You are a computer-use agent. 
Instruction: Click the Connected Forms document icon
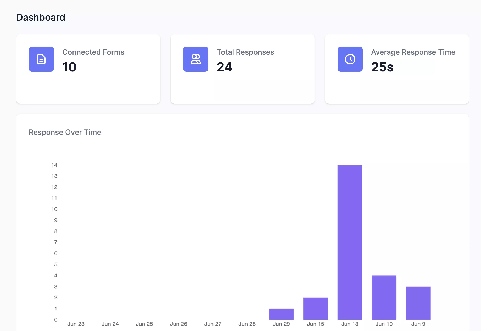41,59
